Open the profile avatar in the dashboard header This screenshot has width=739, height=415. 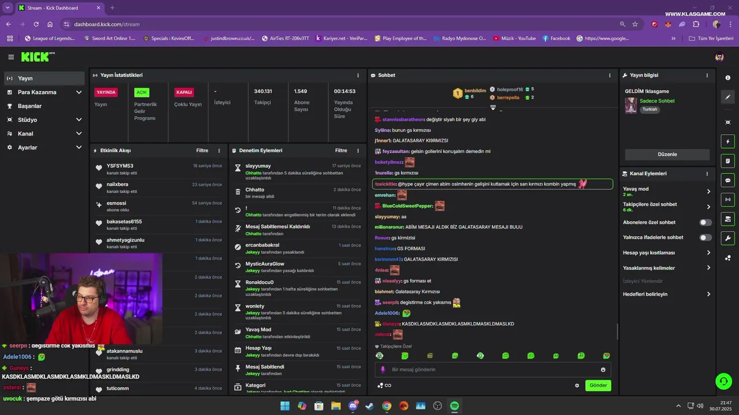point(719,57)
